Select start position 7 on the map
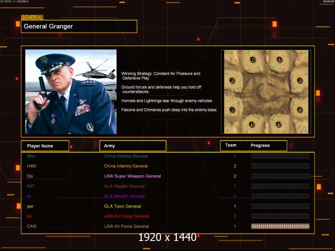 253,59
